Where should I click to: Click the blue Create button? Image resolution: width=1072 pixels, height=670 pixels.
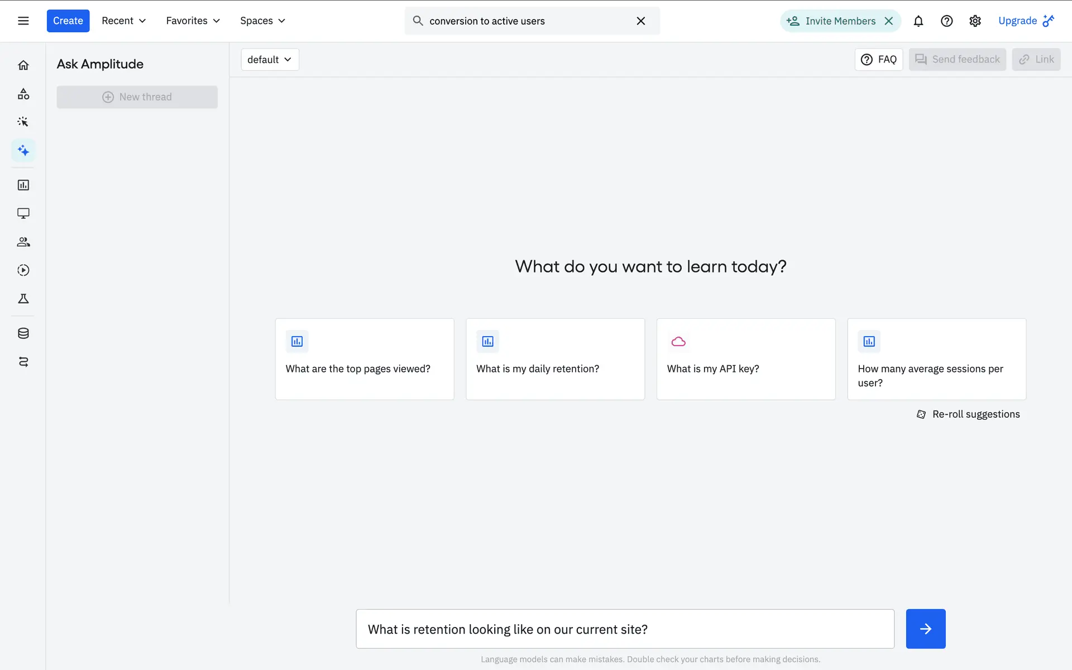click(x=68, y=21)
